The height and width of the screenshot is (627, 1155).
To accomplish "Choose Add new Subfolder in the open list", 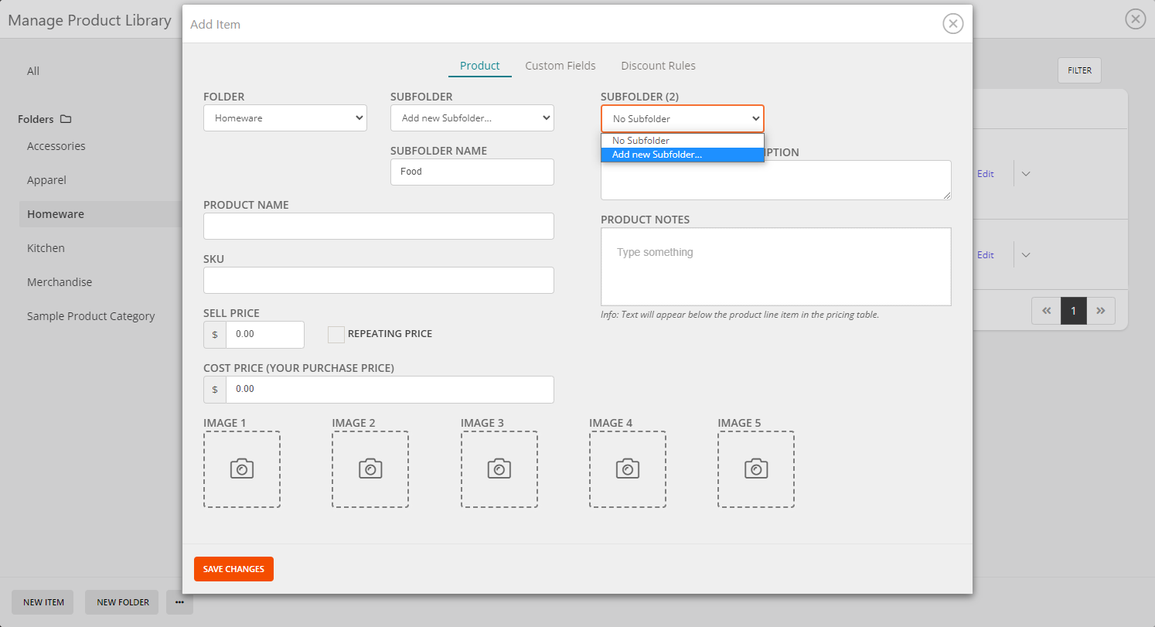I will (x=683, y=154).
